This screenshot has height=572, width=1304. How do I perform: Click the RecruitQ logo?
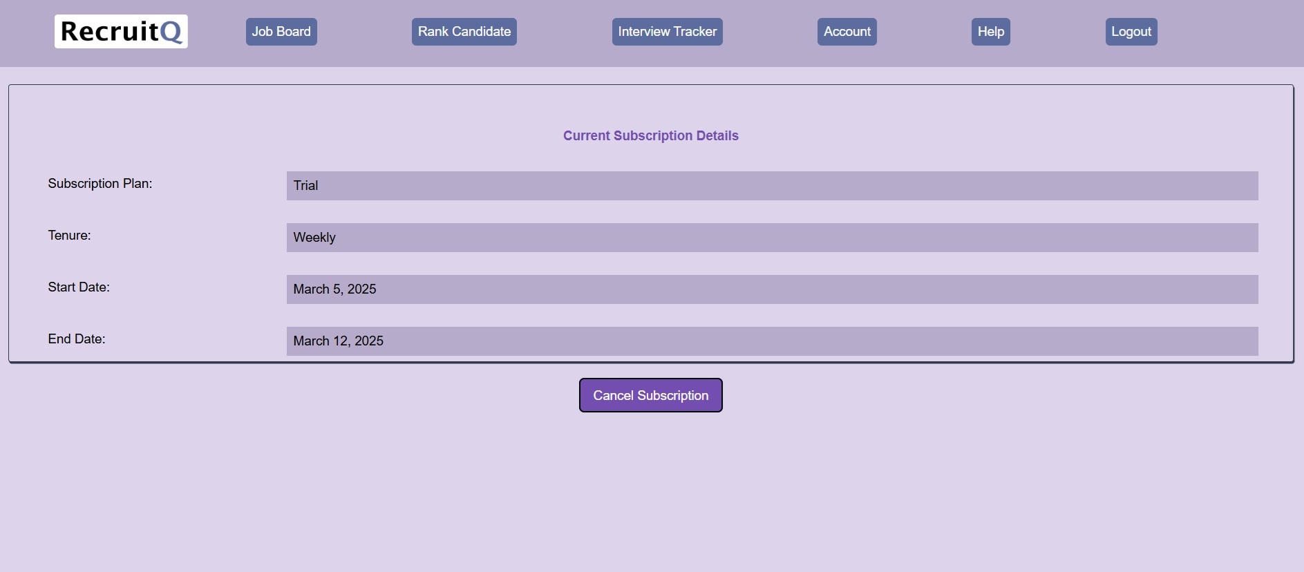tap(120, 32)
